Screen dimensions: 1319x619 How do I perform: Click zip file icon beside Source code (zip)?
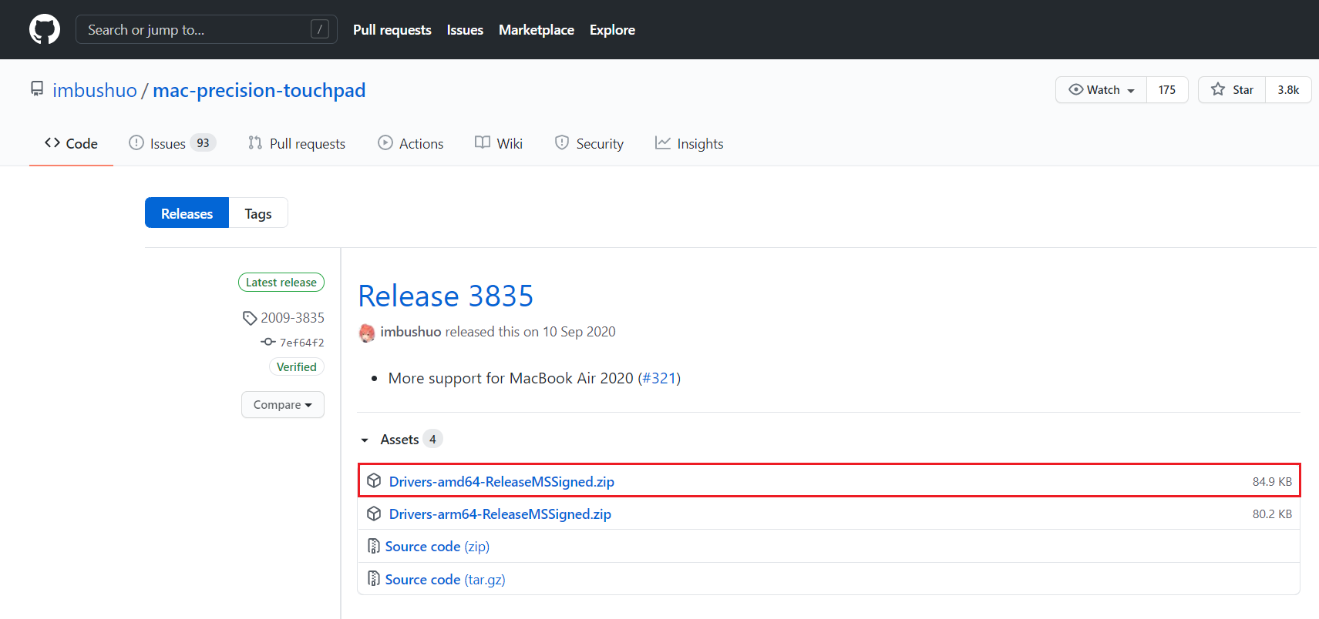point(374,546)
